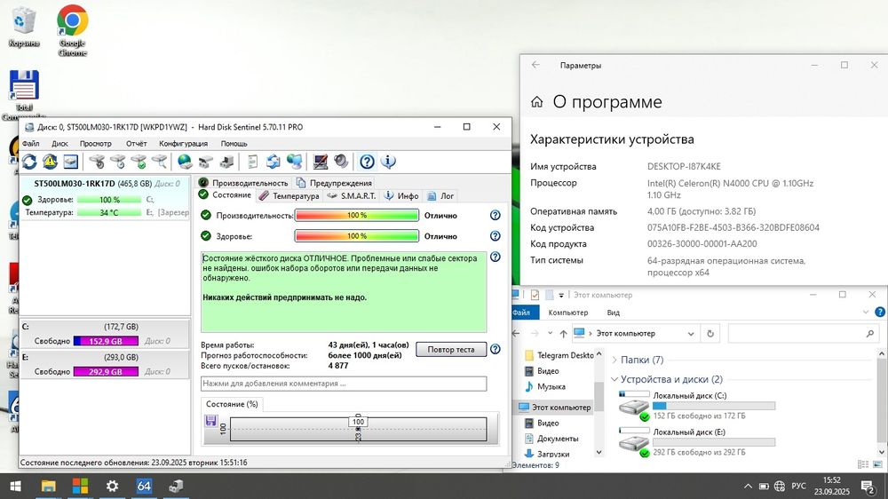Click the refresh button in Explorer address bar

coord(710,334)
